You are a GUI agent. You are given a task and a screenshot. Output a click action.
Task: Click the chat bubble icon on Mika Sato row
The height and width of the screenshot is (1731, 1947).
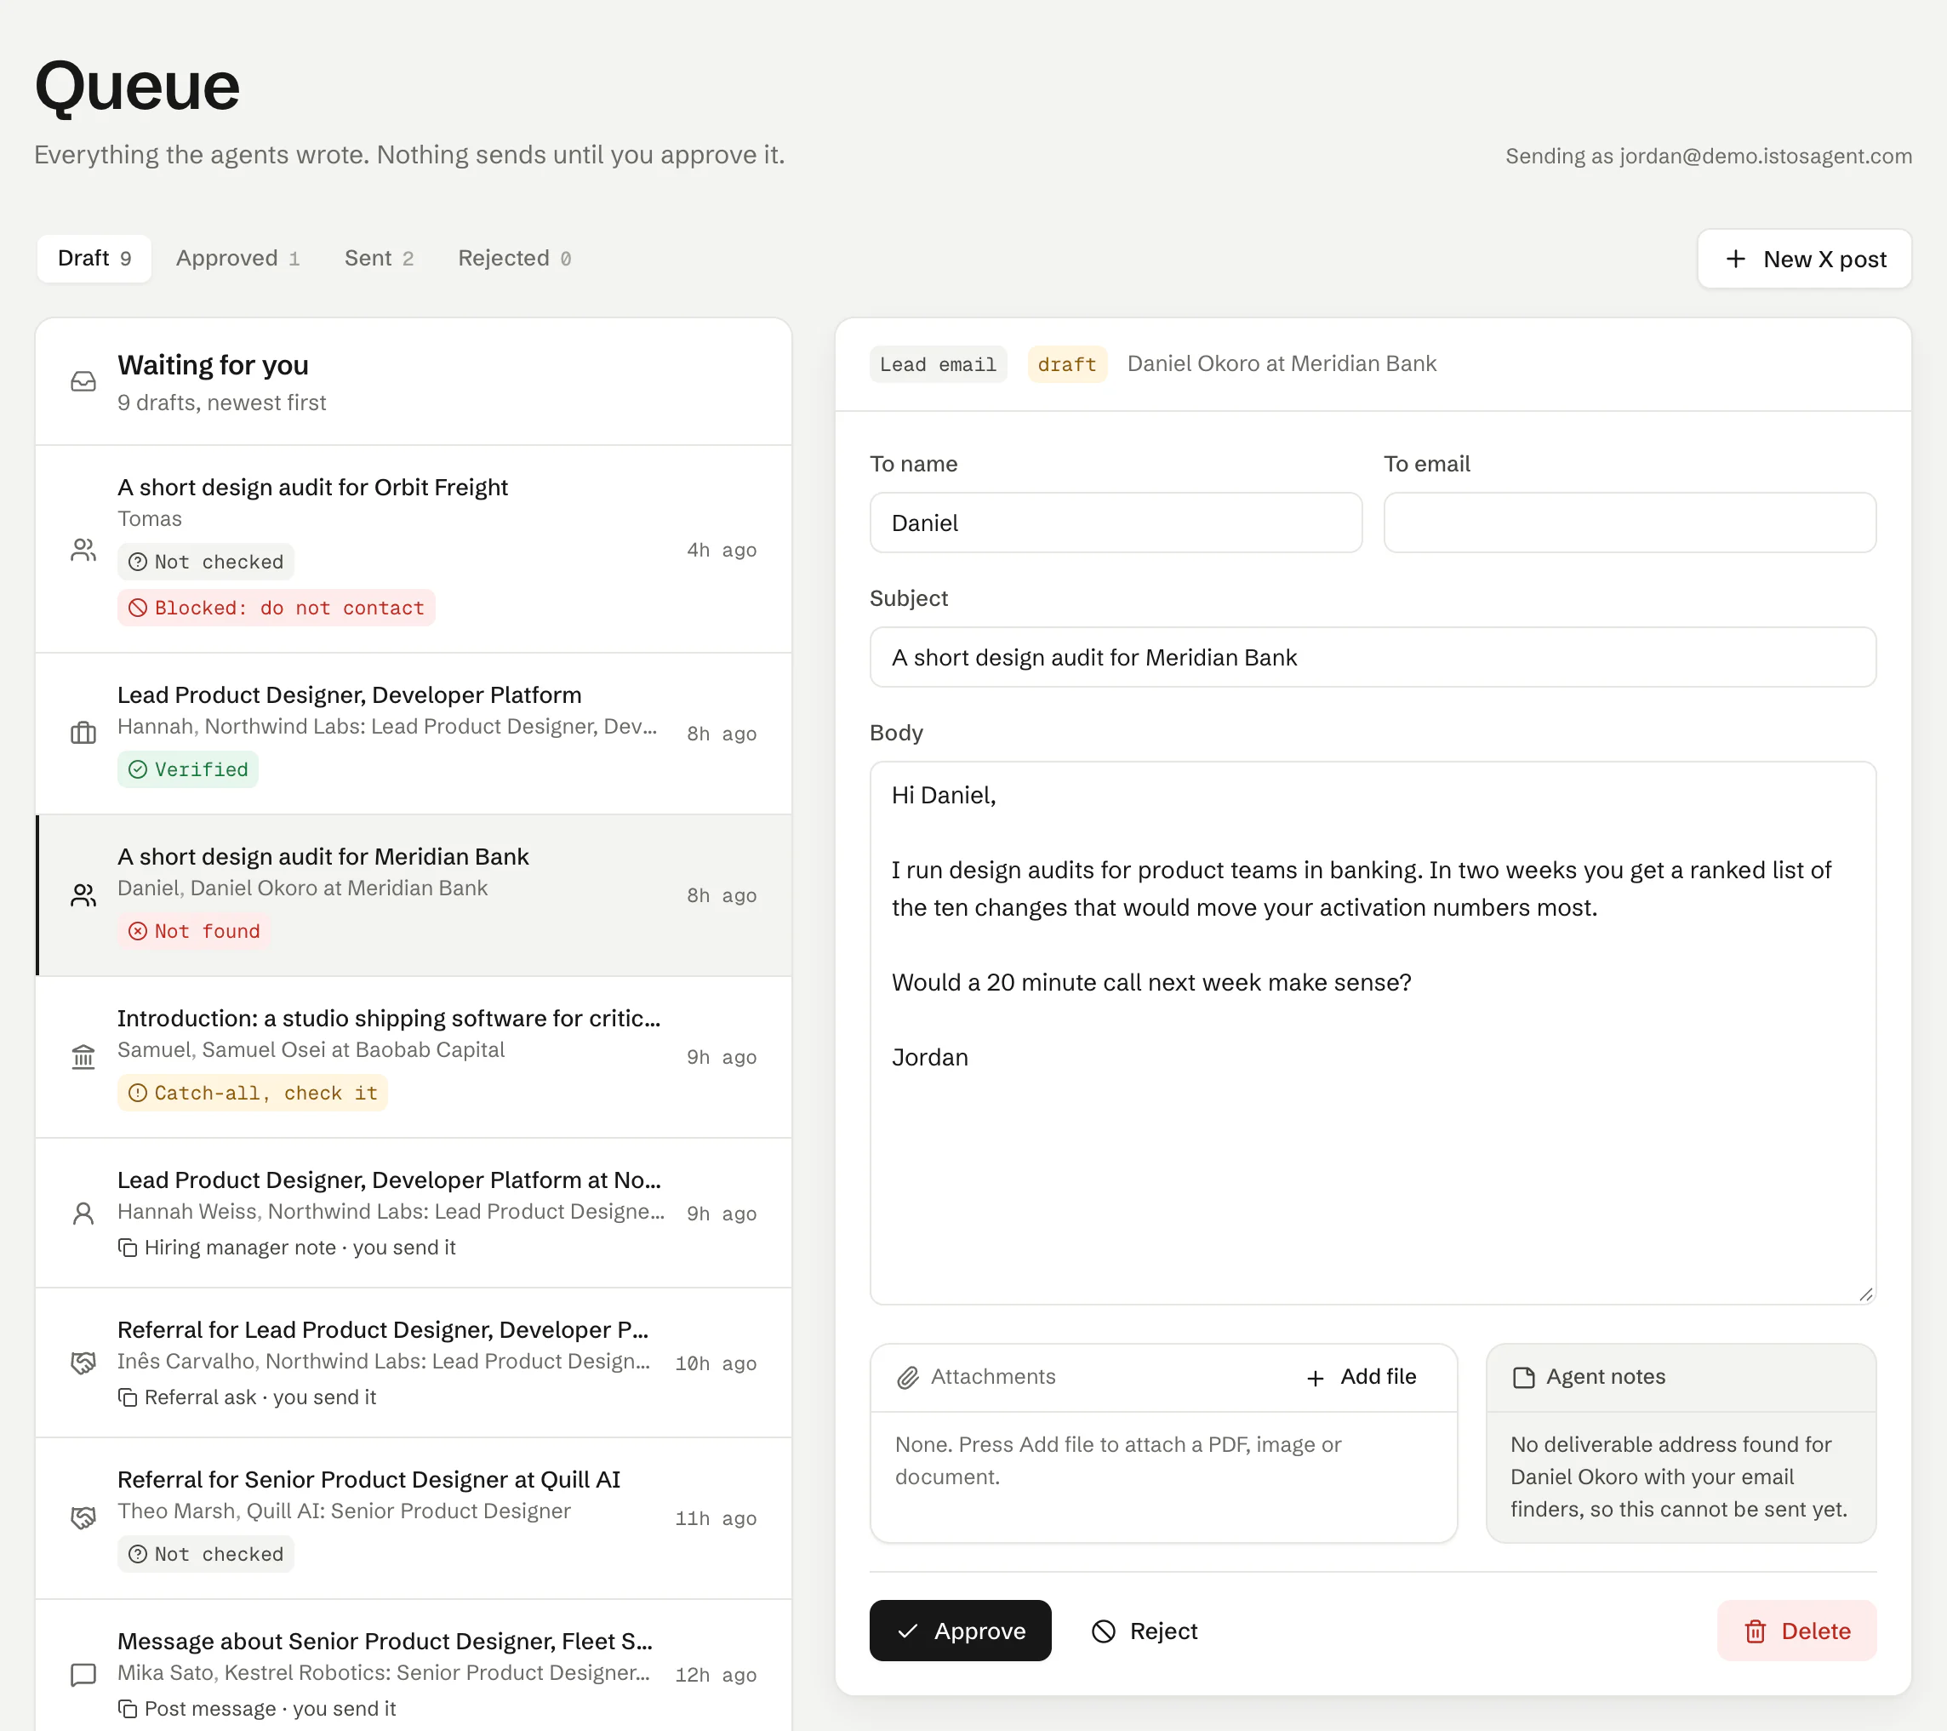pyautogui.click(x=84, y=1674)
